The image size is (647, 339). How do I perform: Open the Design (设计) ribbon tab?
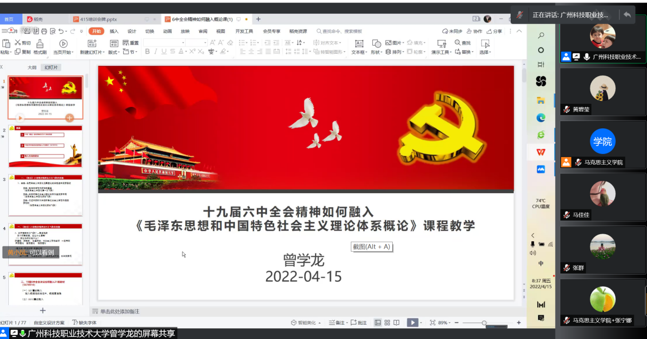(132, 31)
